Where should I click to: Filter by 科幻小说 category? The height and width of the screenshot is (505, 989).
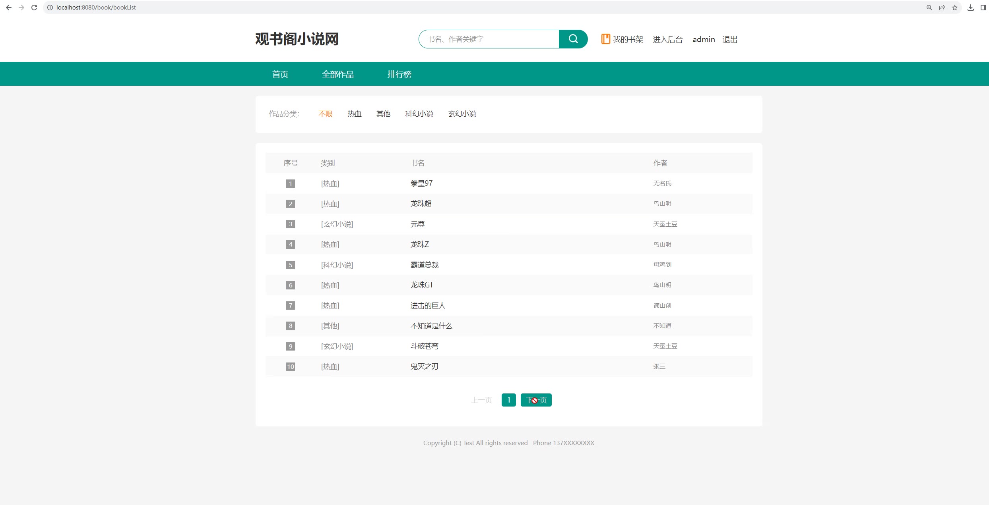[419, 114]
